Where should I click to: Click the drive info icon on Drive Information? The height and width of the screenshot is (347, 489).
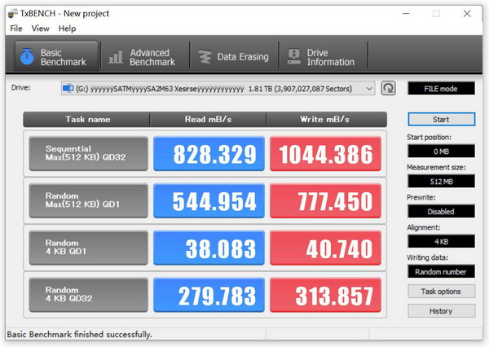coord(293,56)
